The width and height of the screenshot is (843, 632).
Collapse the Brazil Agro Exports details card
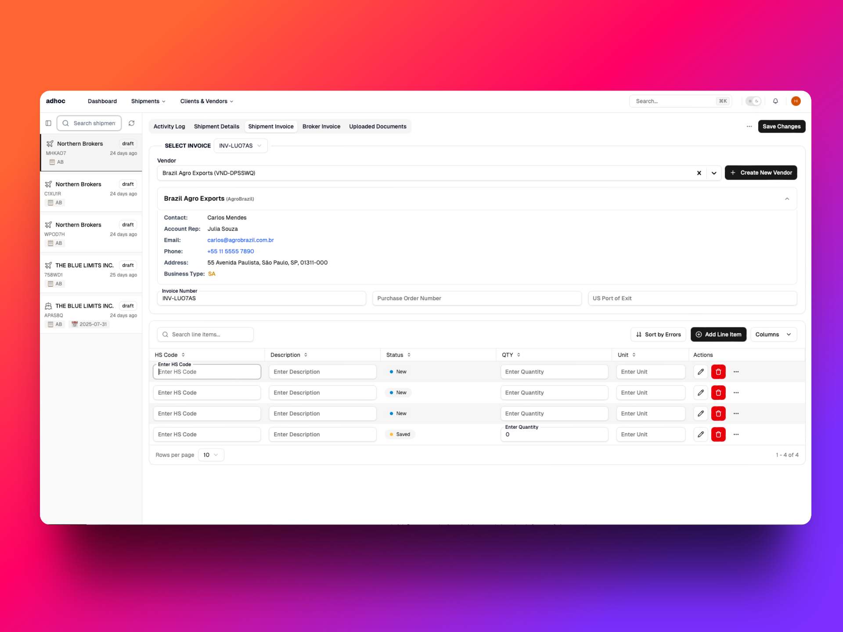[x=787, y=199]
